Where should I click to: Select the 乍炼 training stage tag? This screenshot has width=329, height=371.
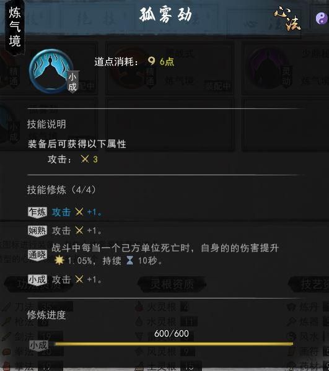pos(37,212)
